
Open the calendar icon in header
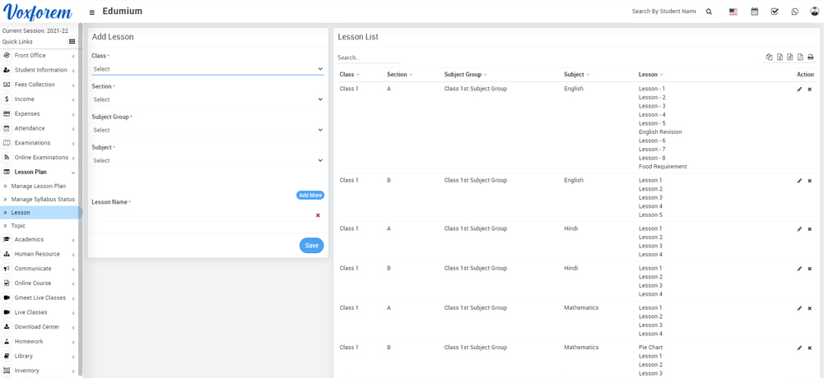point(754,12)
